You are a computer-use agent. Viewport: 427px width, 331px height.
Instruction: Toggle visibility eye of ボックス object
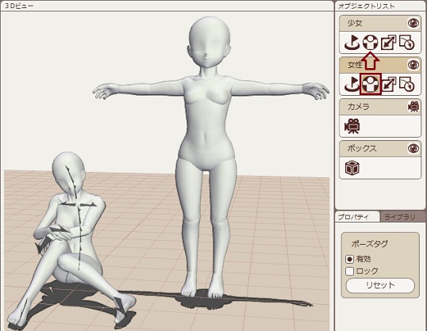[414, 148]
